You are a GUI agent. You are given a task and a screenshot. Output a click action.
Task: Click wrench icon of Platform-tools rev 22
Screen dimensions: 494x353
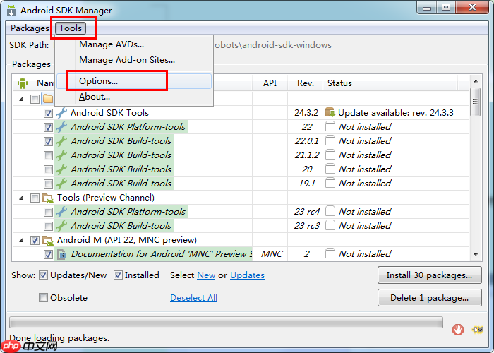click(x=61, y=127)
